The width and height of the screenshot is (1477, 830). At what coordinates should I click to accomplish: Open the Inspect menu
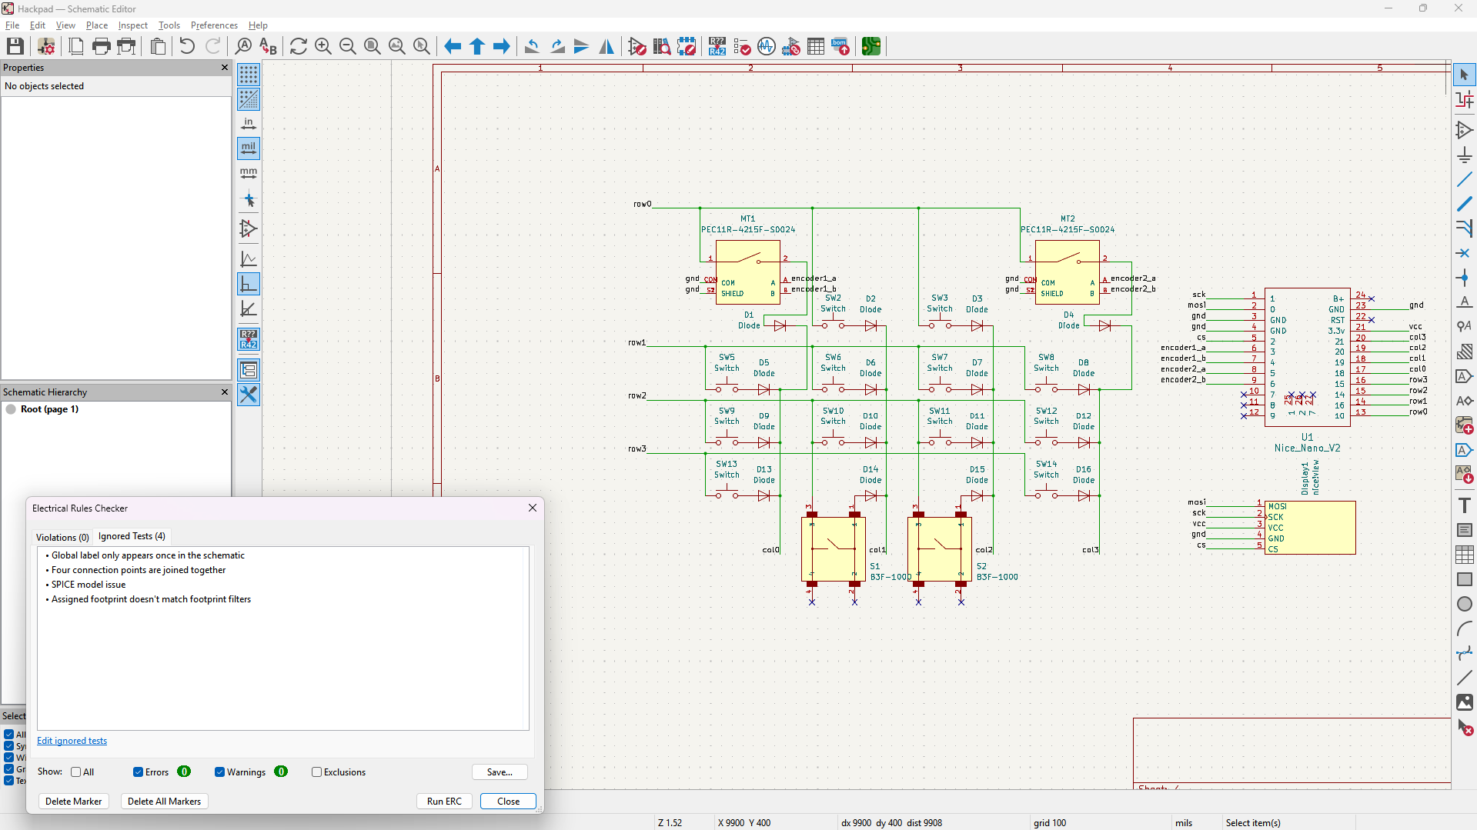[x=132, y=25]
